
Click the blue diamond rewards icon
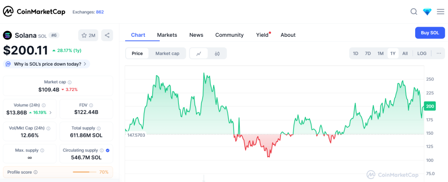(427, 12)
